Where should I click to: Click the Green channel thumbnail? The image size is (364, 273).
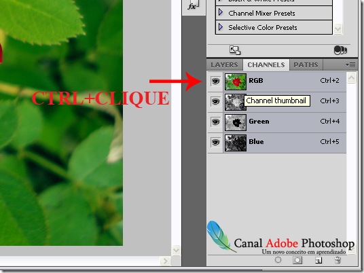[236, 122]
